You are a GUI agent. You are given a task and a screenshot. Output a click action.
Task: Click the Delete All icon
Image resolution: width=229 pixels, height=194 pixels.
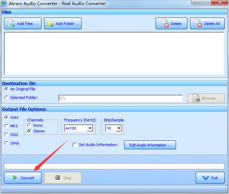click(x=198, y=23)
